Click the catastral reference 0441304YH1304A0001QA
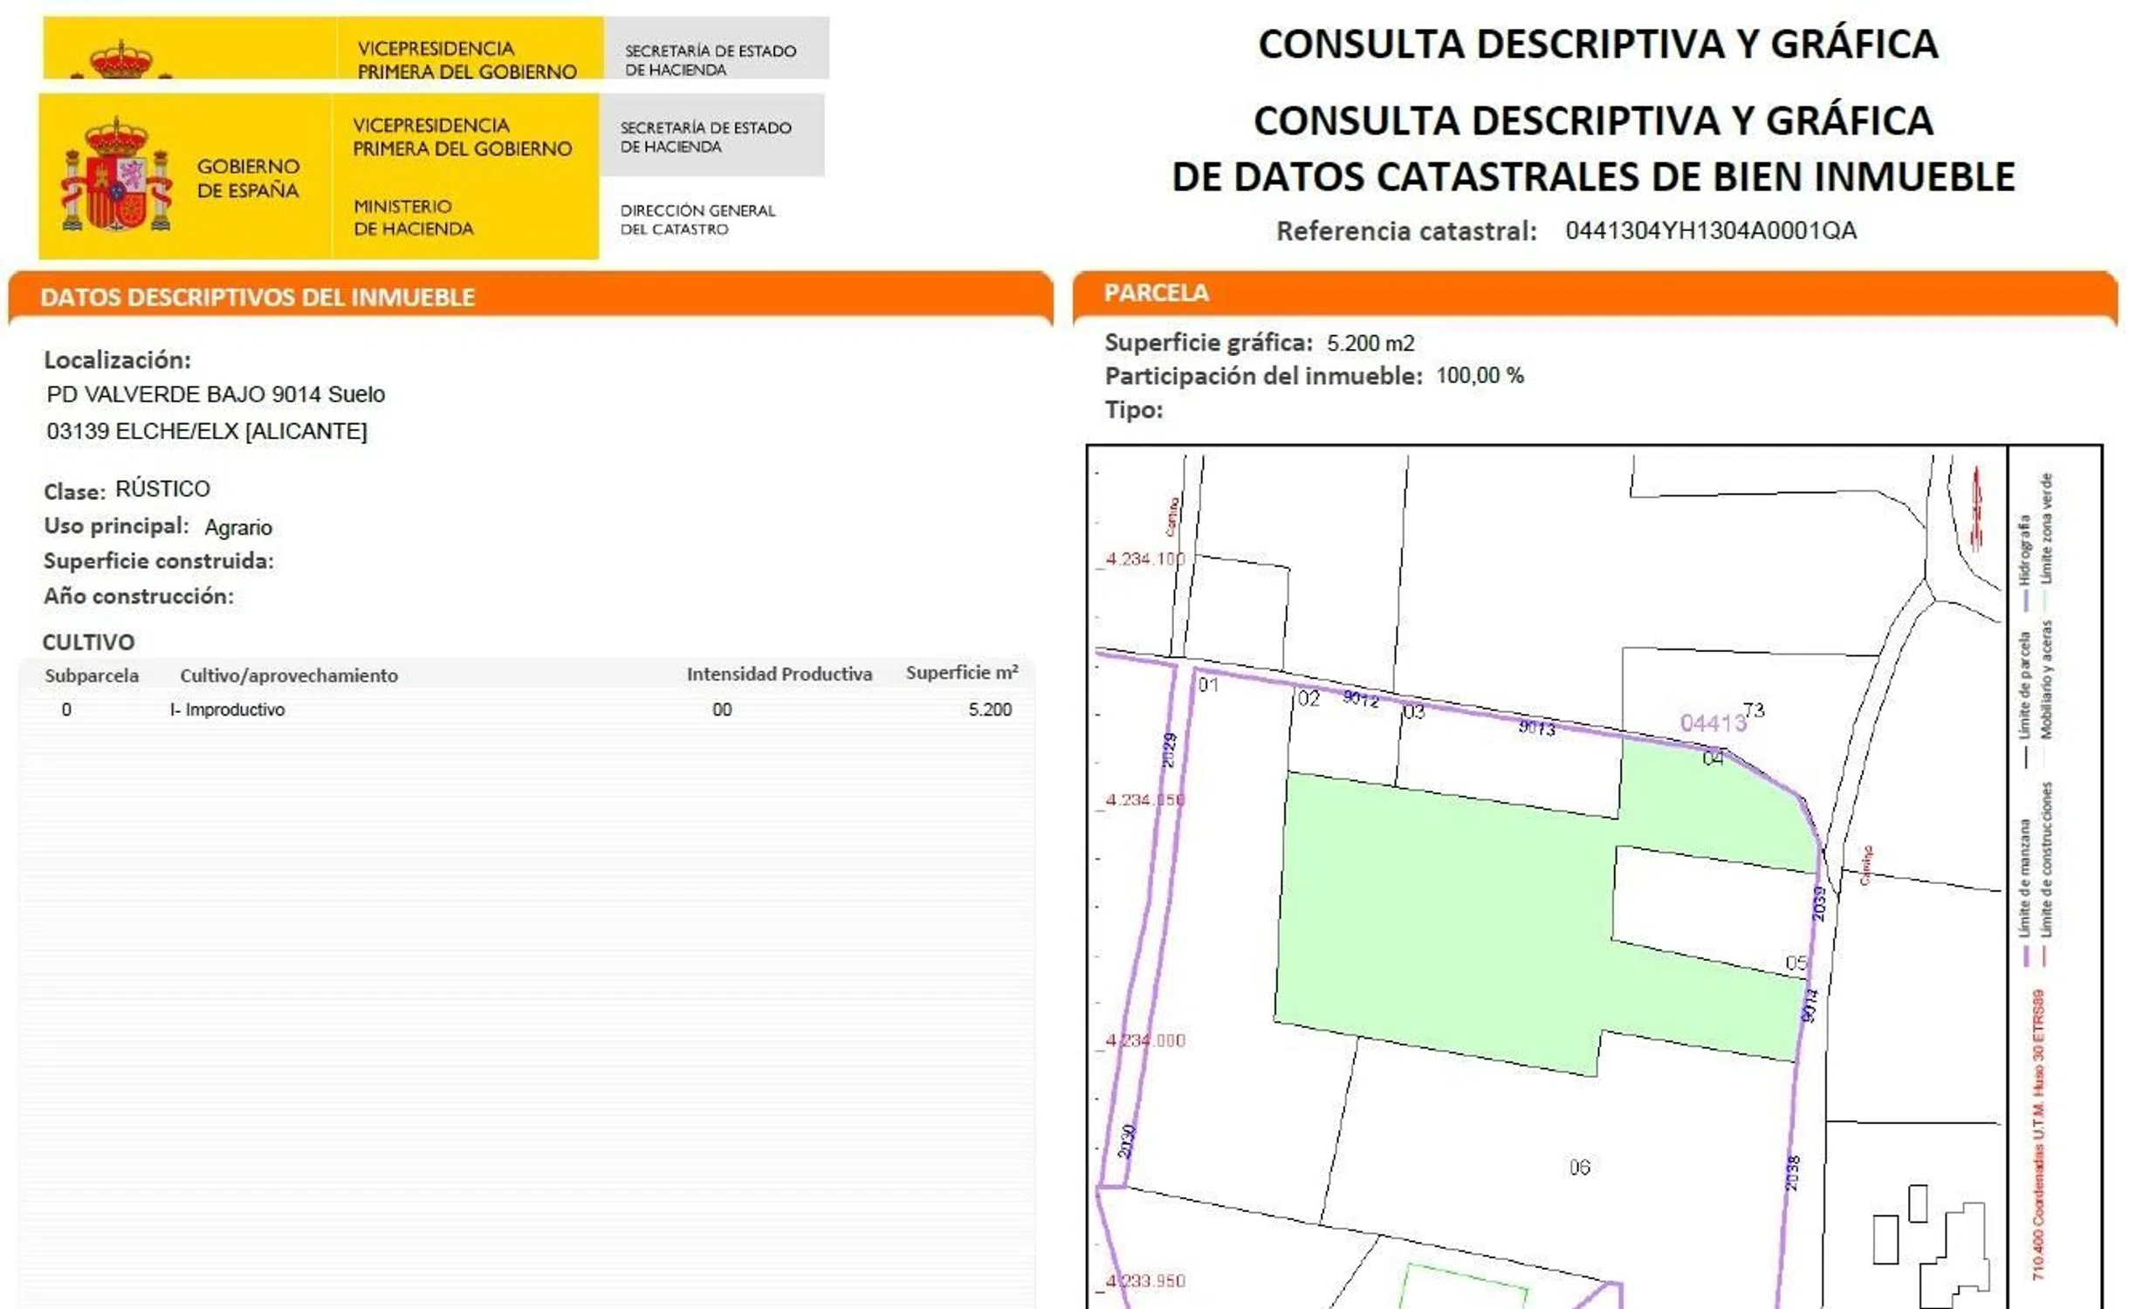This screenshot has width=2129, height=1309. [1709, 230]
